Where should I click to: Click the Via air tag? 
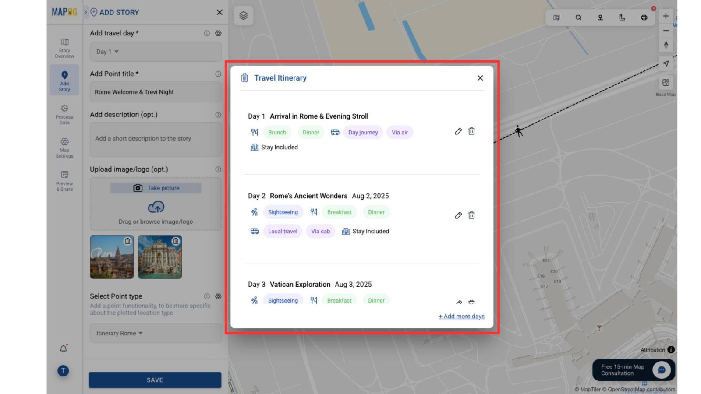point(400,133)
